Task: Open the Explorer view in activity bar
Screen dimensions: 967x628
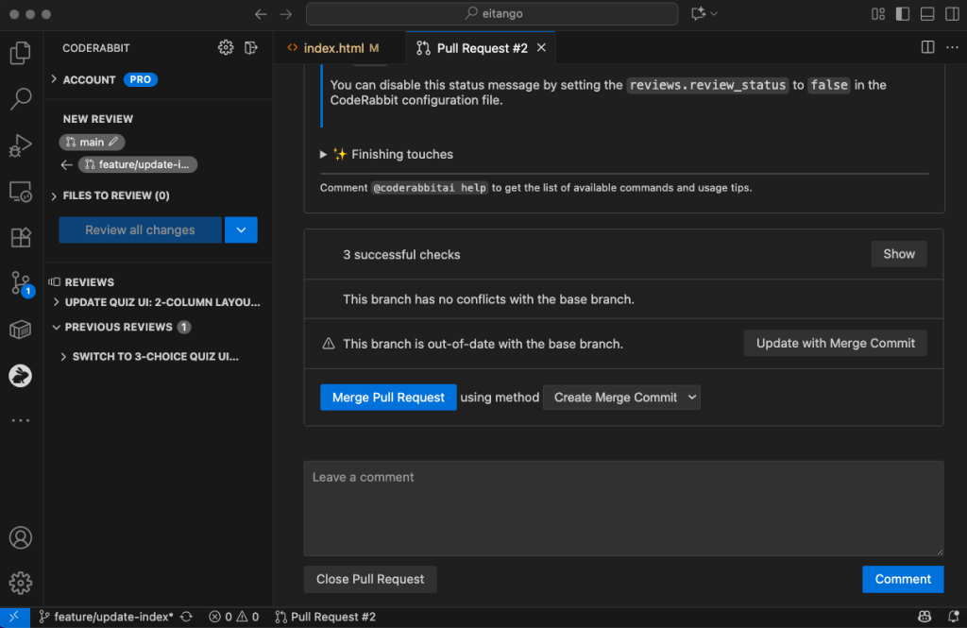Action: pos(21,53)
